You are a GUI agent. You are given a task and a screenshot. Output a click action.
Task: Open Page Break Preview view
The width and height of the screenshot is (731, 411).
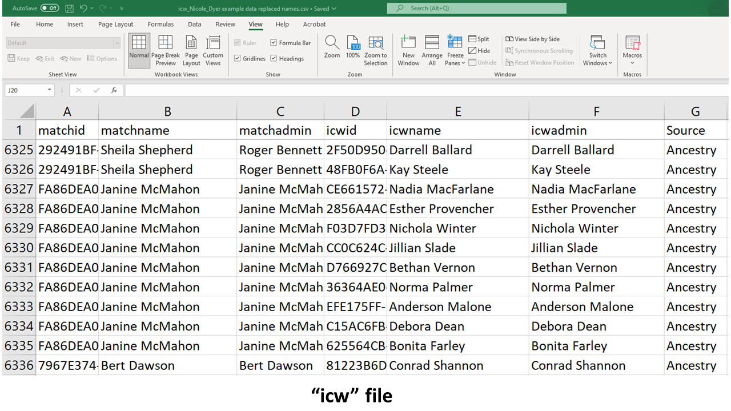point(166,50)
